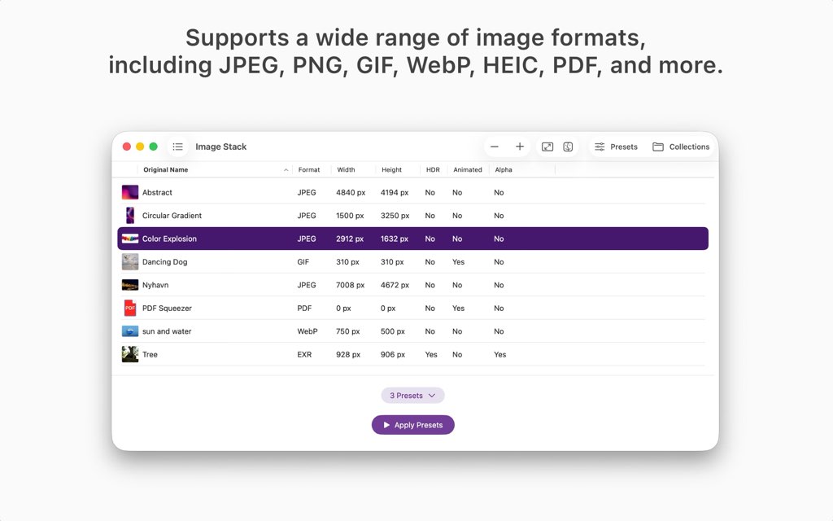Click the Image Stack window title
The width and height of the screenshot is (833, 521).
pos(221,147)
